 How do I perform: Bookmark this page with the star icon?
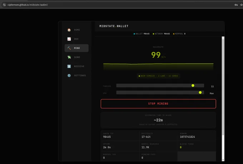(242, 5)
